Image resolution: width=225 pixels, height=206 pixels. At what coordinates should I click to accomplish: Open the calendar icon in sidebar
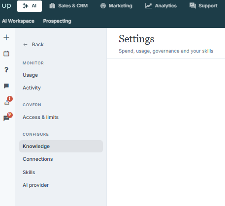(6, 54)
